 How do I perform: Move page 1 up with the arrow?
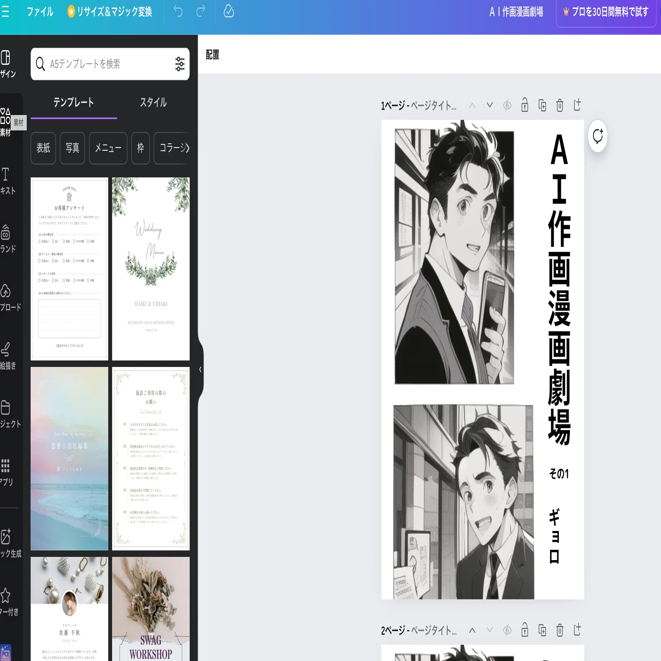[472, 106]
